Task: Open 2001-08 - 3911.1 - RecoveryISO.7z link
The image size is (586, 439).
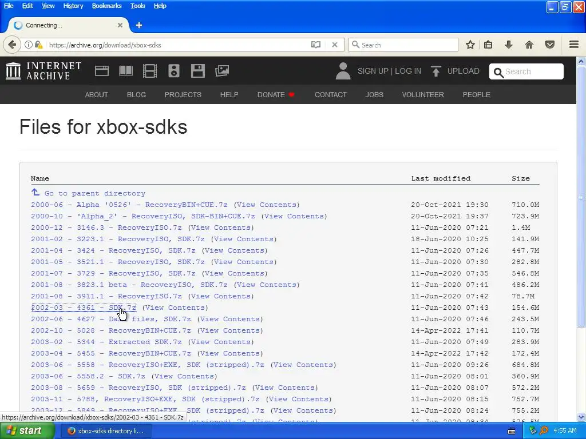Action: click(x=106, y=296)
